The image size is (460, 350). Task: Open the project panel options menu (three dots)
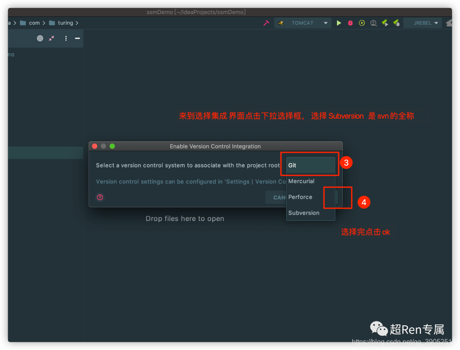coord(66,38)
